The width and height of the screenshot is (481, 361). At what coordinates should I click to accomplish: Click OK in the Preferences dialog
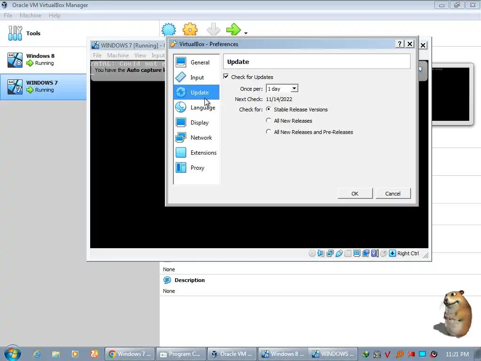tap(355, 193)
